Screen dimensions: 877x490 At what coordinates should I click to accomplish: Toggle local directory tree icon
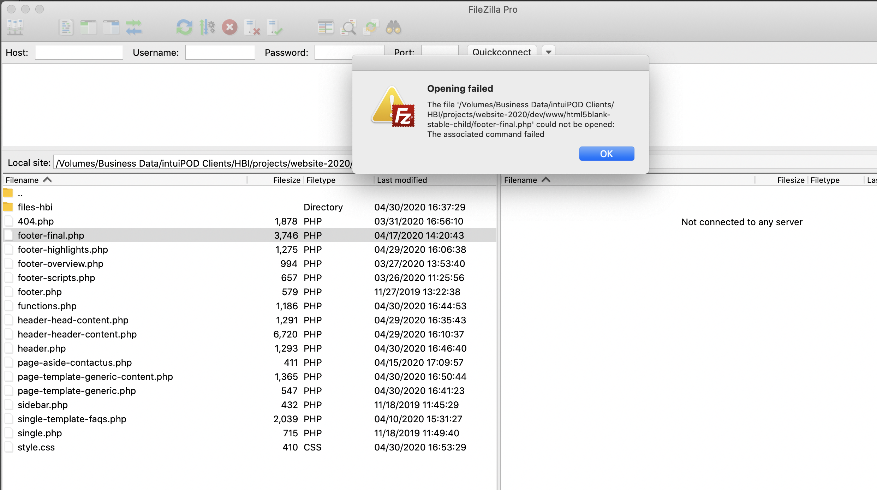[88, 27]
